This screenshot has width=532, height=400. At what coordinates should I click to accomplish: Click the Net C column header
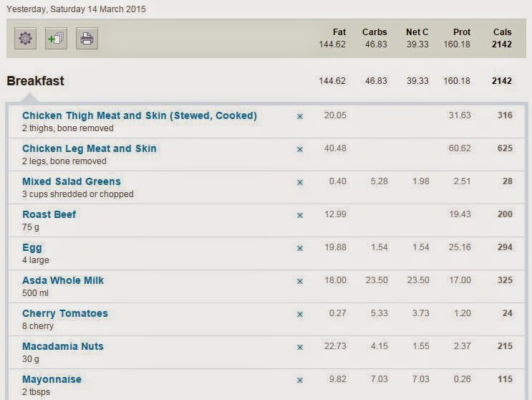pos(417,32)
